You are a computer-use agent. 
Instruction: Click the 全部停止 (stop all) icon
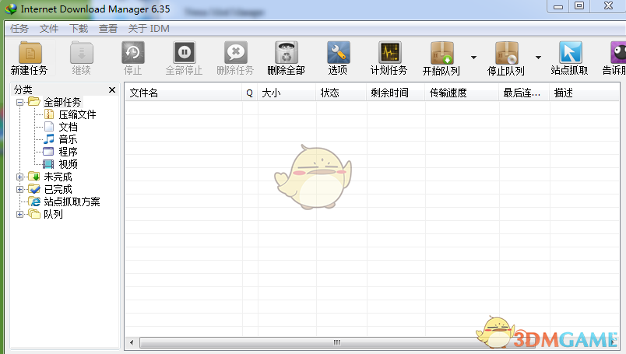(x=184, y=53)
